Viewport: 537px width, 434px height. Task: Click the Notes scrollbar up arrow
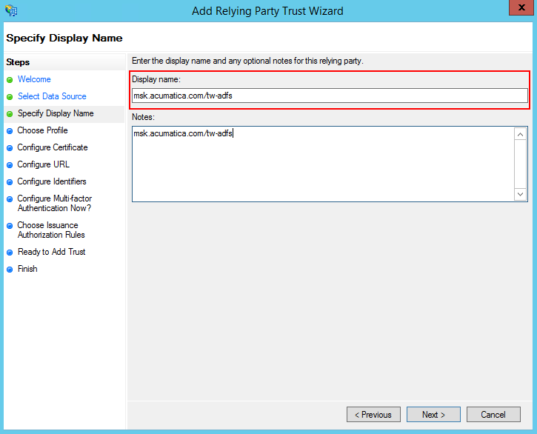pyautogui.click(x=521, y=134)
